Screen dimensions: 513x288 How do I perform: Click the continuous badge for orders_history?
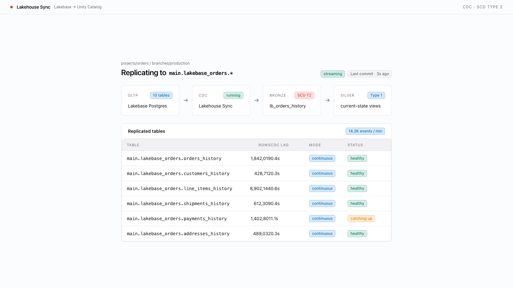[322, 158]
